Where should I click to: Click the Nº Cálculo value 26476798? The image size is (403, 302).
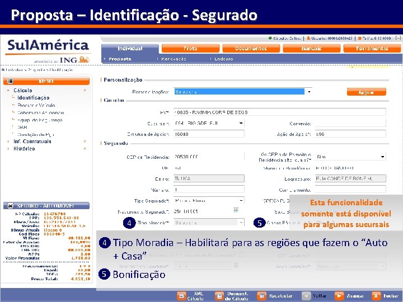[x=54, y=214]
